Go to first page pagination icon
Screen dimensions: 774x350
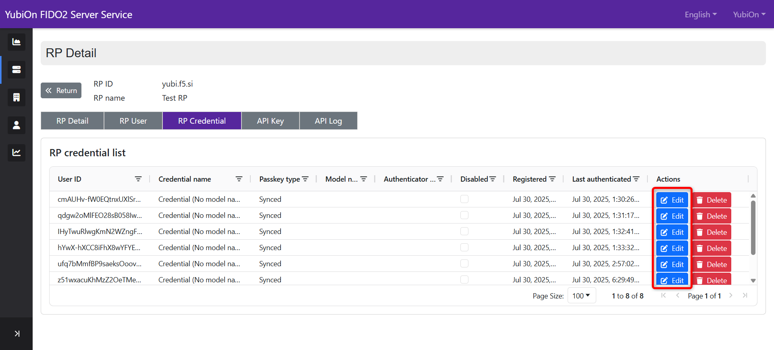(664, 296)
